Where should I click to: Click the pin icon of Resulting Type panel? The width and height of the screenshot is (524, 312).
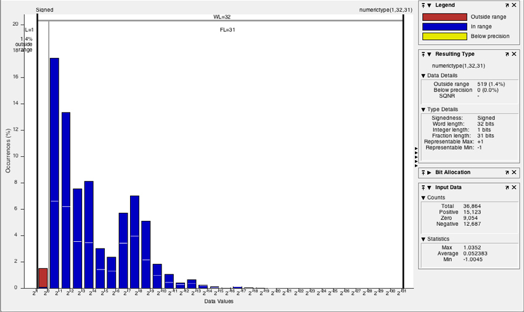tap(423, 54)
